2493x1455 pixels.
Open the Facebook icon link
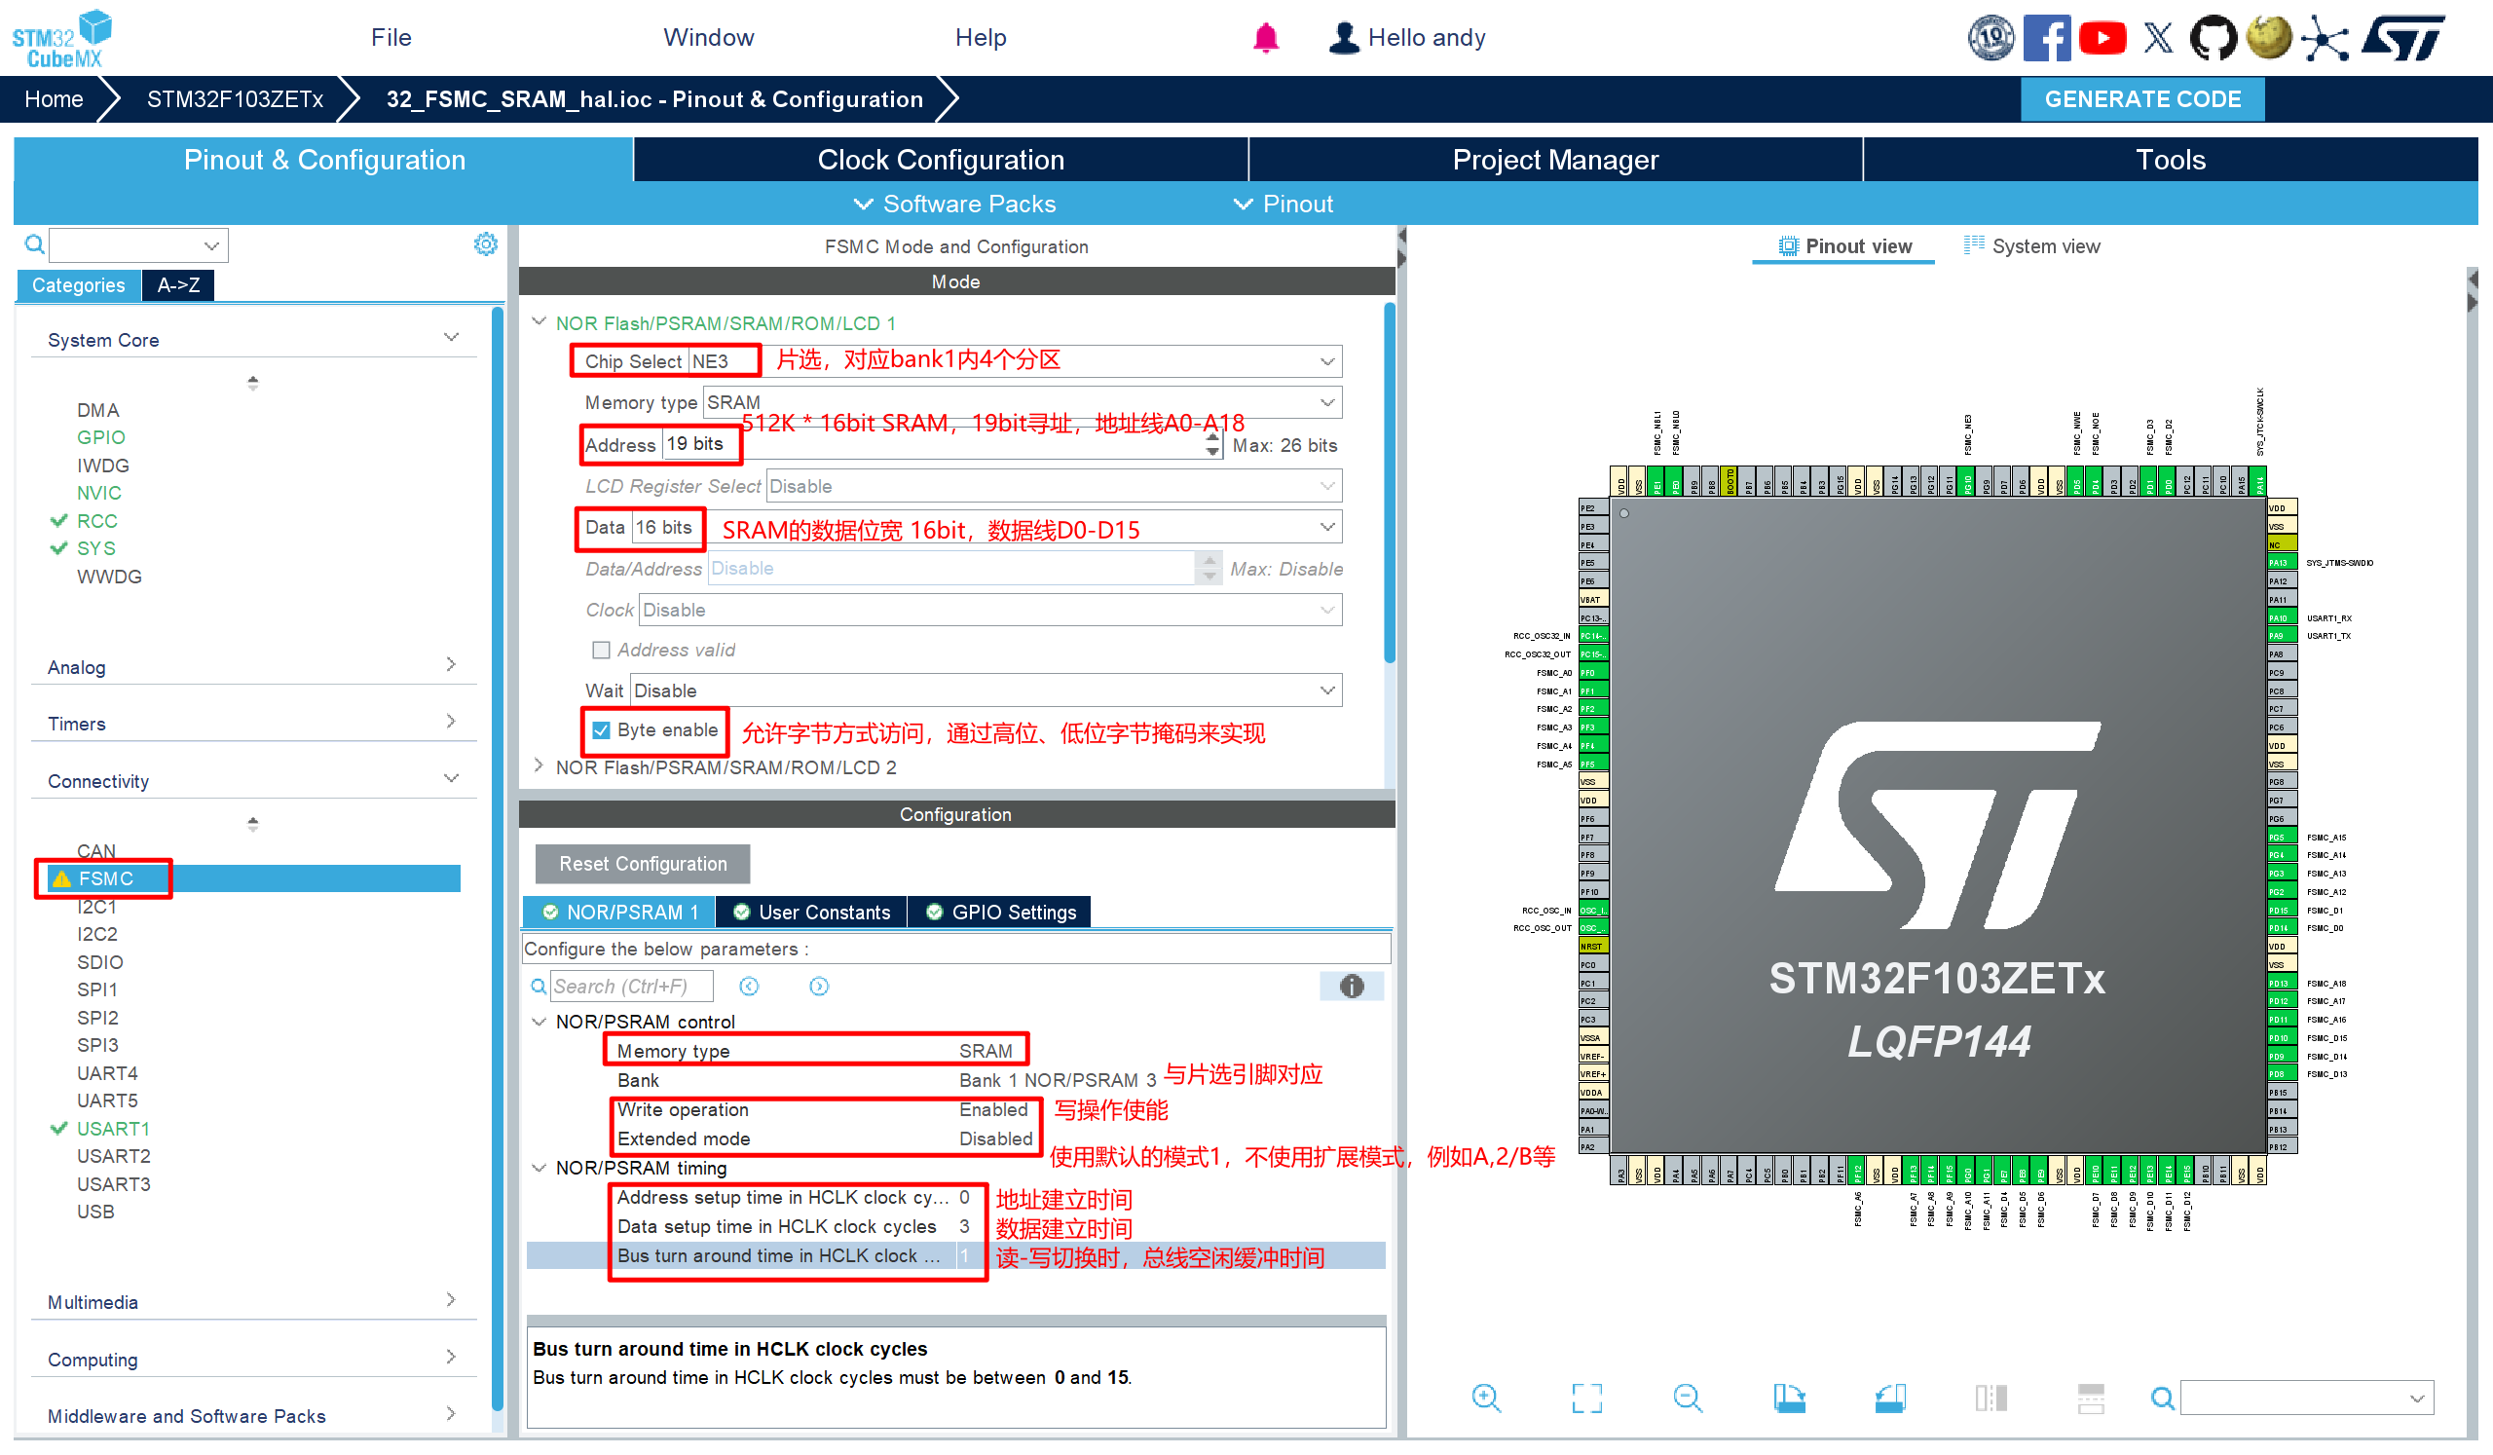[x=2046, y=39]
